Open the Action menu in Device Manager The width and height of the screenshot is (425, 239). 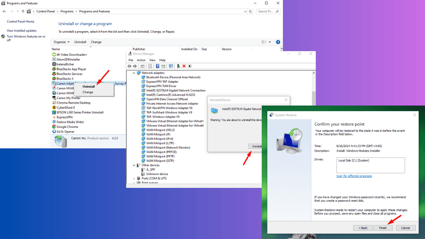(141, 60)
